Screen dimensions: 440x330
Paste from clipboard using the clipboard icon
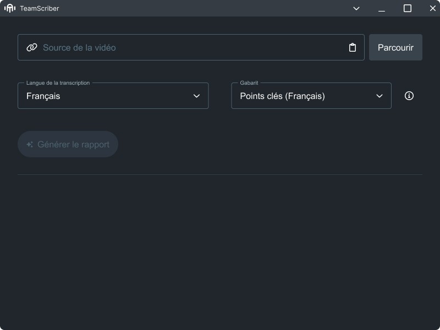(353, 47)
